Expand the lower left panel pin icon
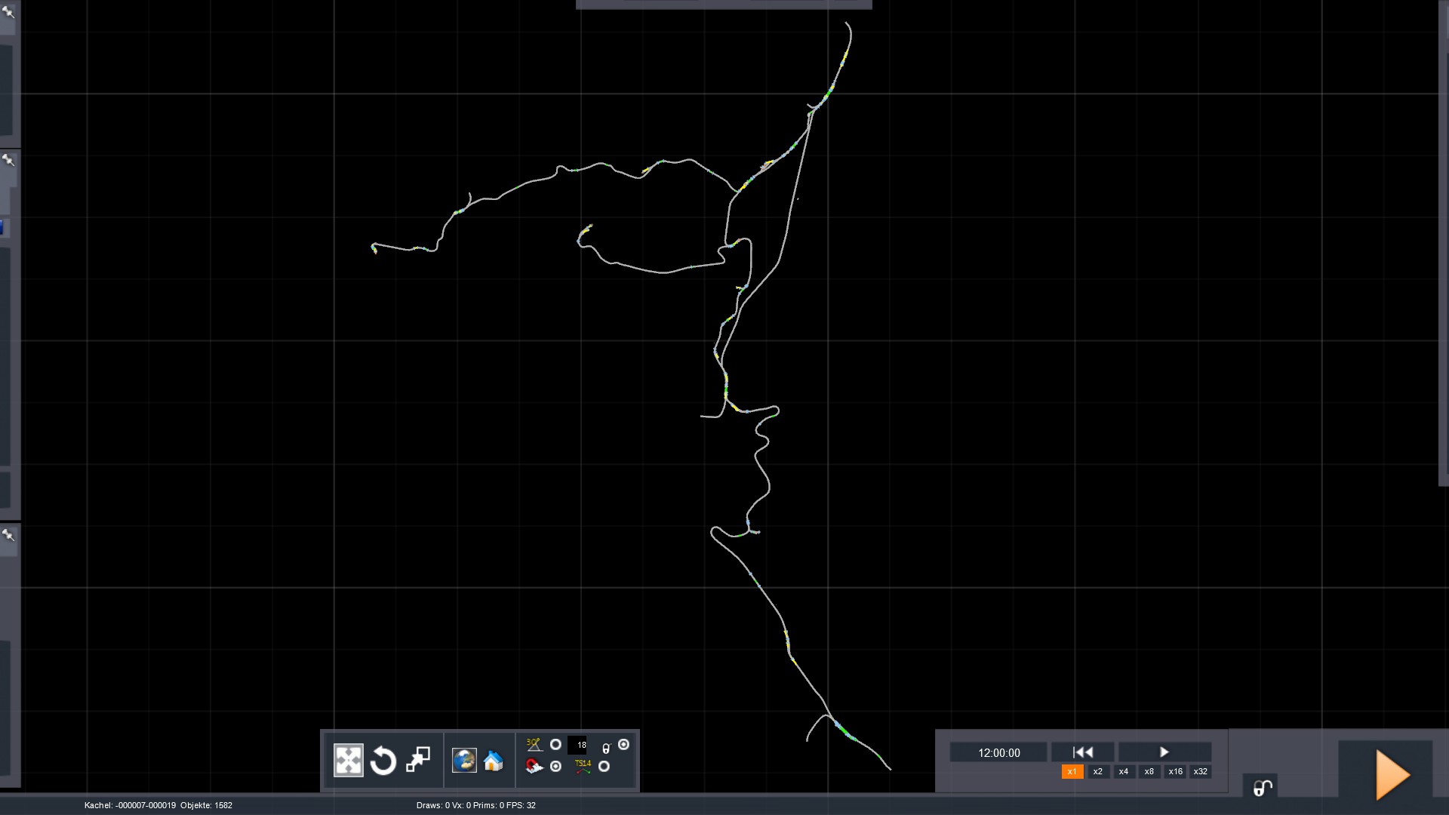Viewport: 1449px width, 815px height. (x=8, y=535)
